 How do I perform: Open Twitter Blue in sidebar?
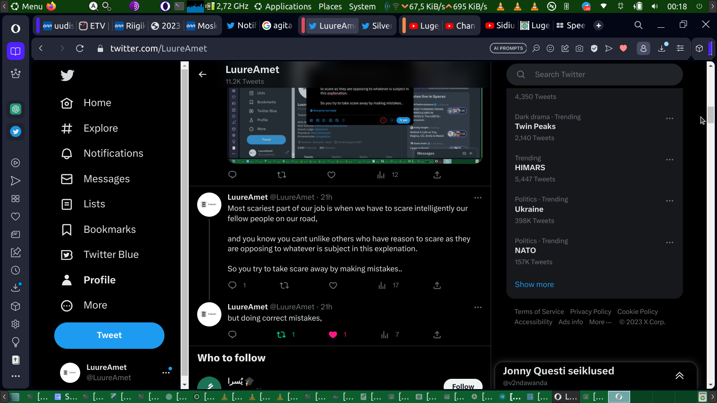(x=100, y=255)
